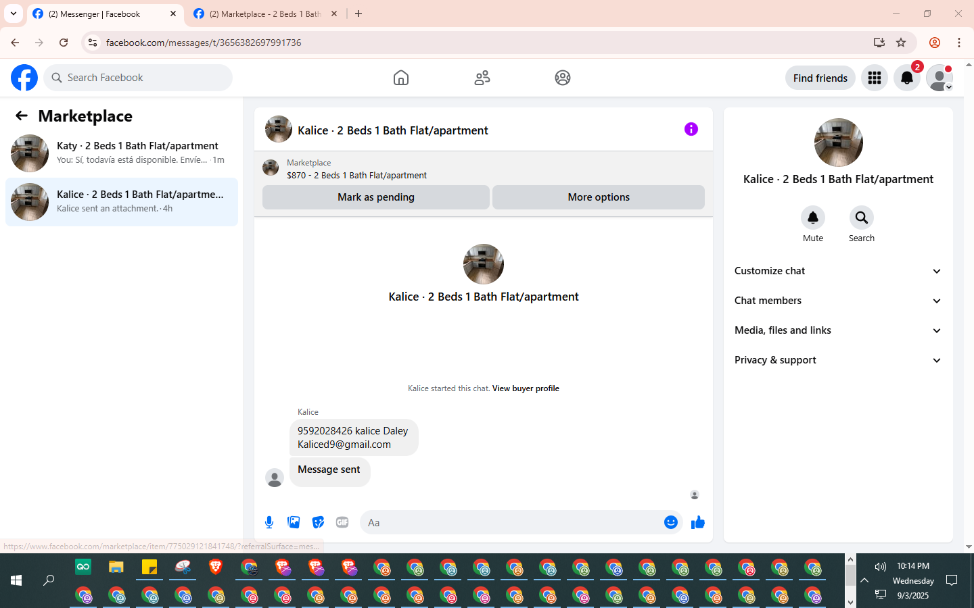Click the More options button

point(599,197)
